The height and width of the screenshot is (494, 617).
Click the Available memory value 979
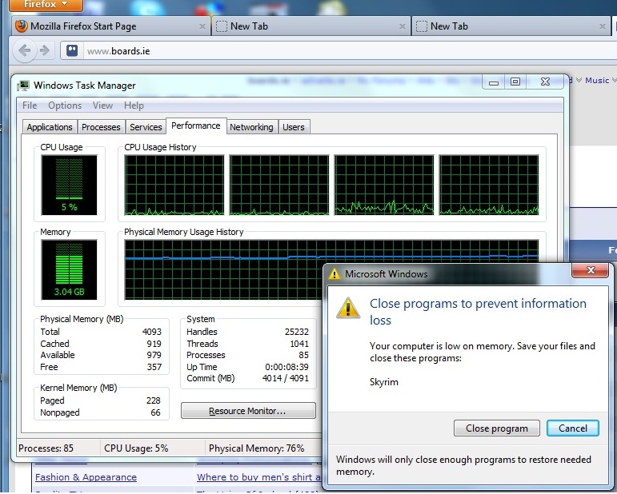coord(154,355)
